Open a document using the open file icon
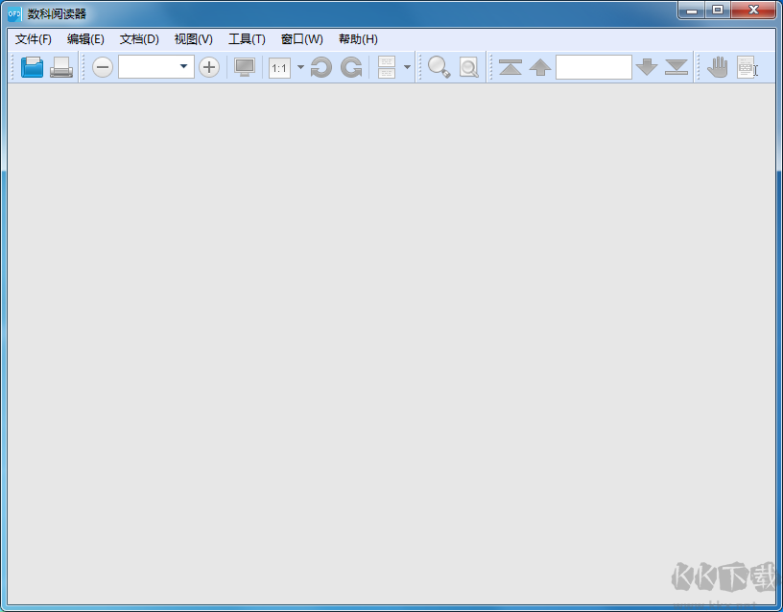The image size is (783, 612). (x=32, y=67)
